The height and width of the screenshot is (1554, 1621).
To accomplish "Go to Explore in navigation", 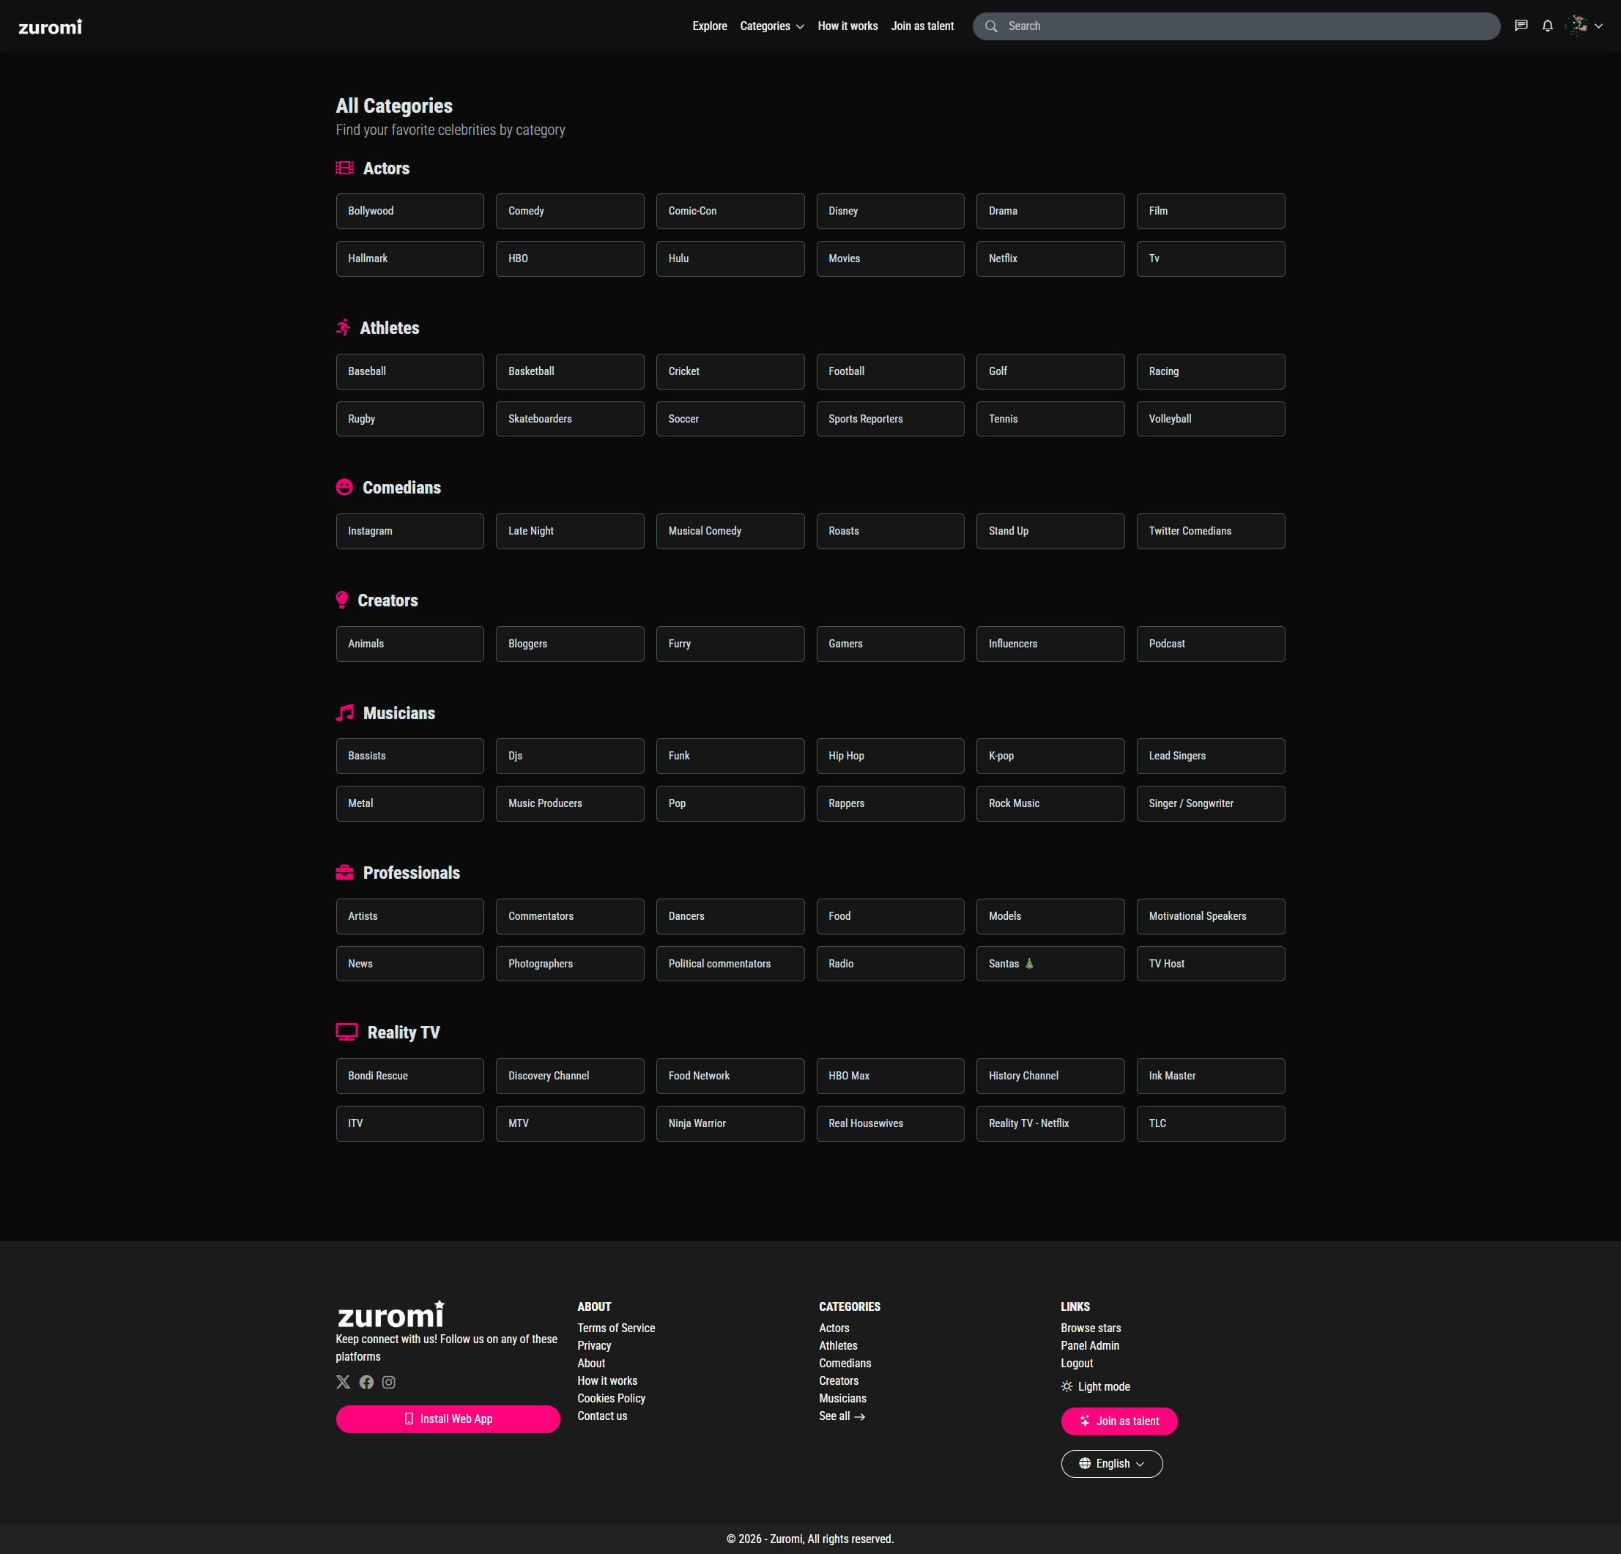I will [709, 26].
